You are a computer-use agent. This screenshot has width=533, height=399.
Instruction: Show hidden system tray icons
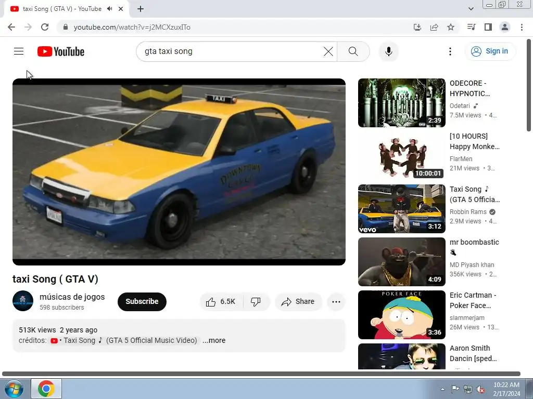pos(442,389)
